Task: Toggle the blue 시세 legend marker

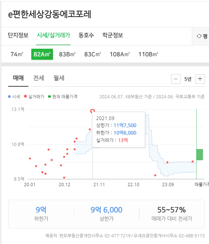Action: pos(10,97)
